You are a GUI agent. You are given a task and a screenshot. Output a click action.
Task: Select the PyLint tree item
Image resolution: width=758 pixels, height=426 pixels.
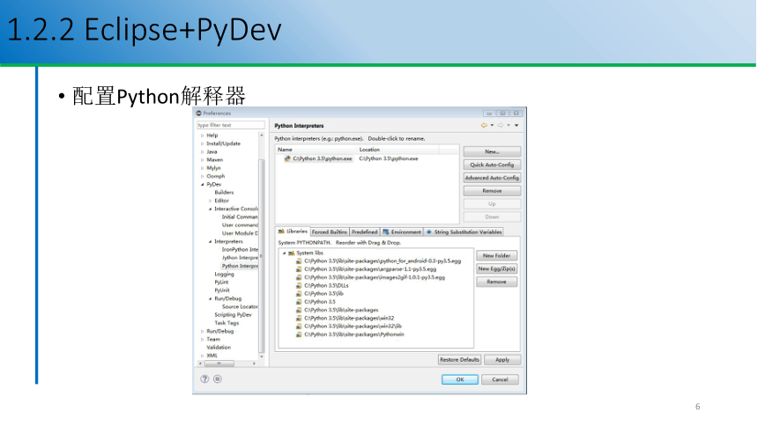(221, 283)
